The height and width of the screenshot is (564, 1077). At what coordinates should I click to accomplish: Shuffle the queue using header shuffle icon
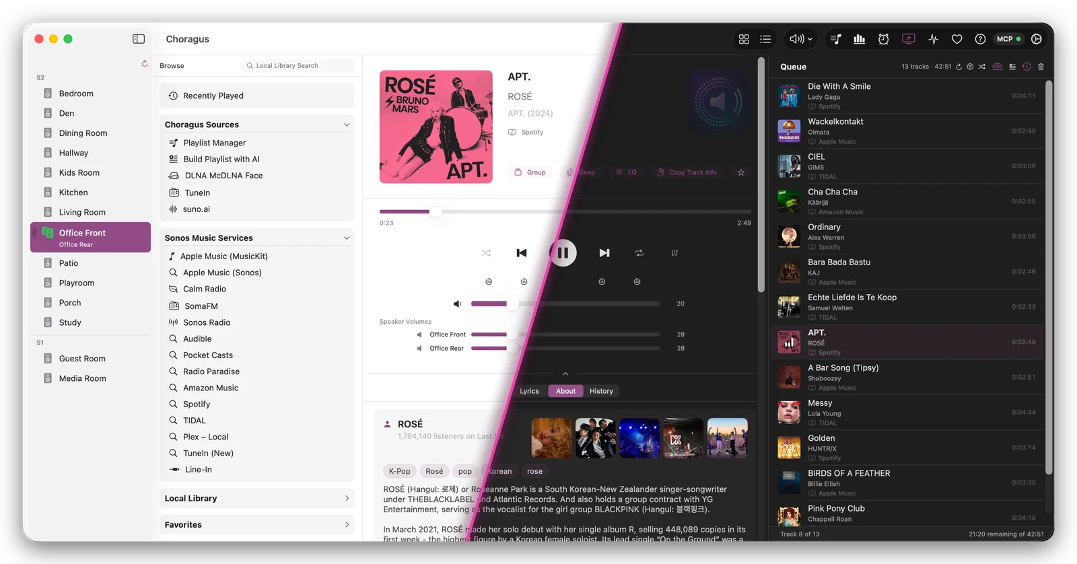coord(982,67)
